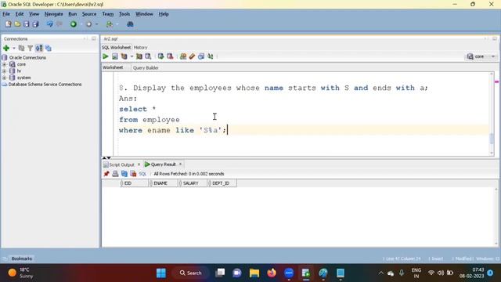501x282 pixels.
Task: Open the Help menu
Action: [164, 14]
